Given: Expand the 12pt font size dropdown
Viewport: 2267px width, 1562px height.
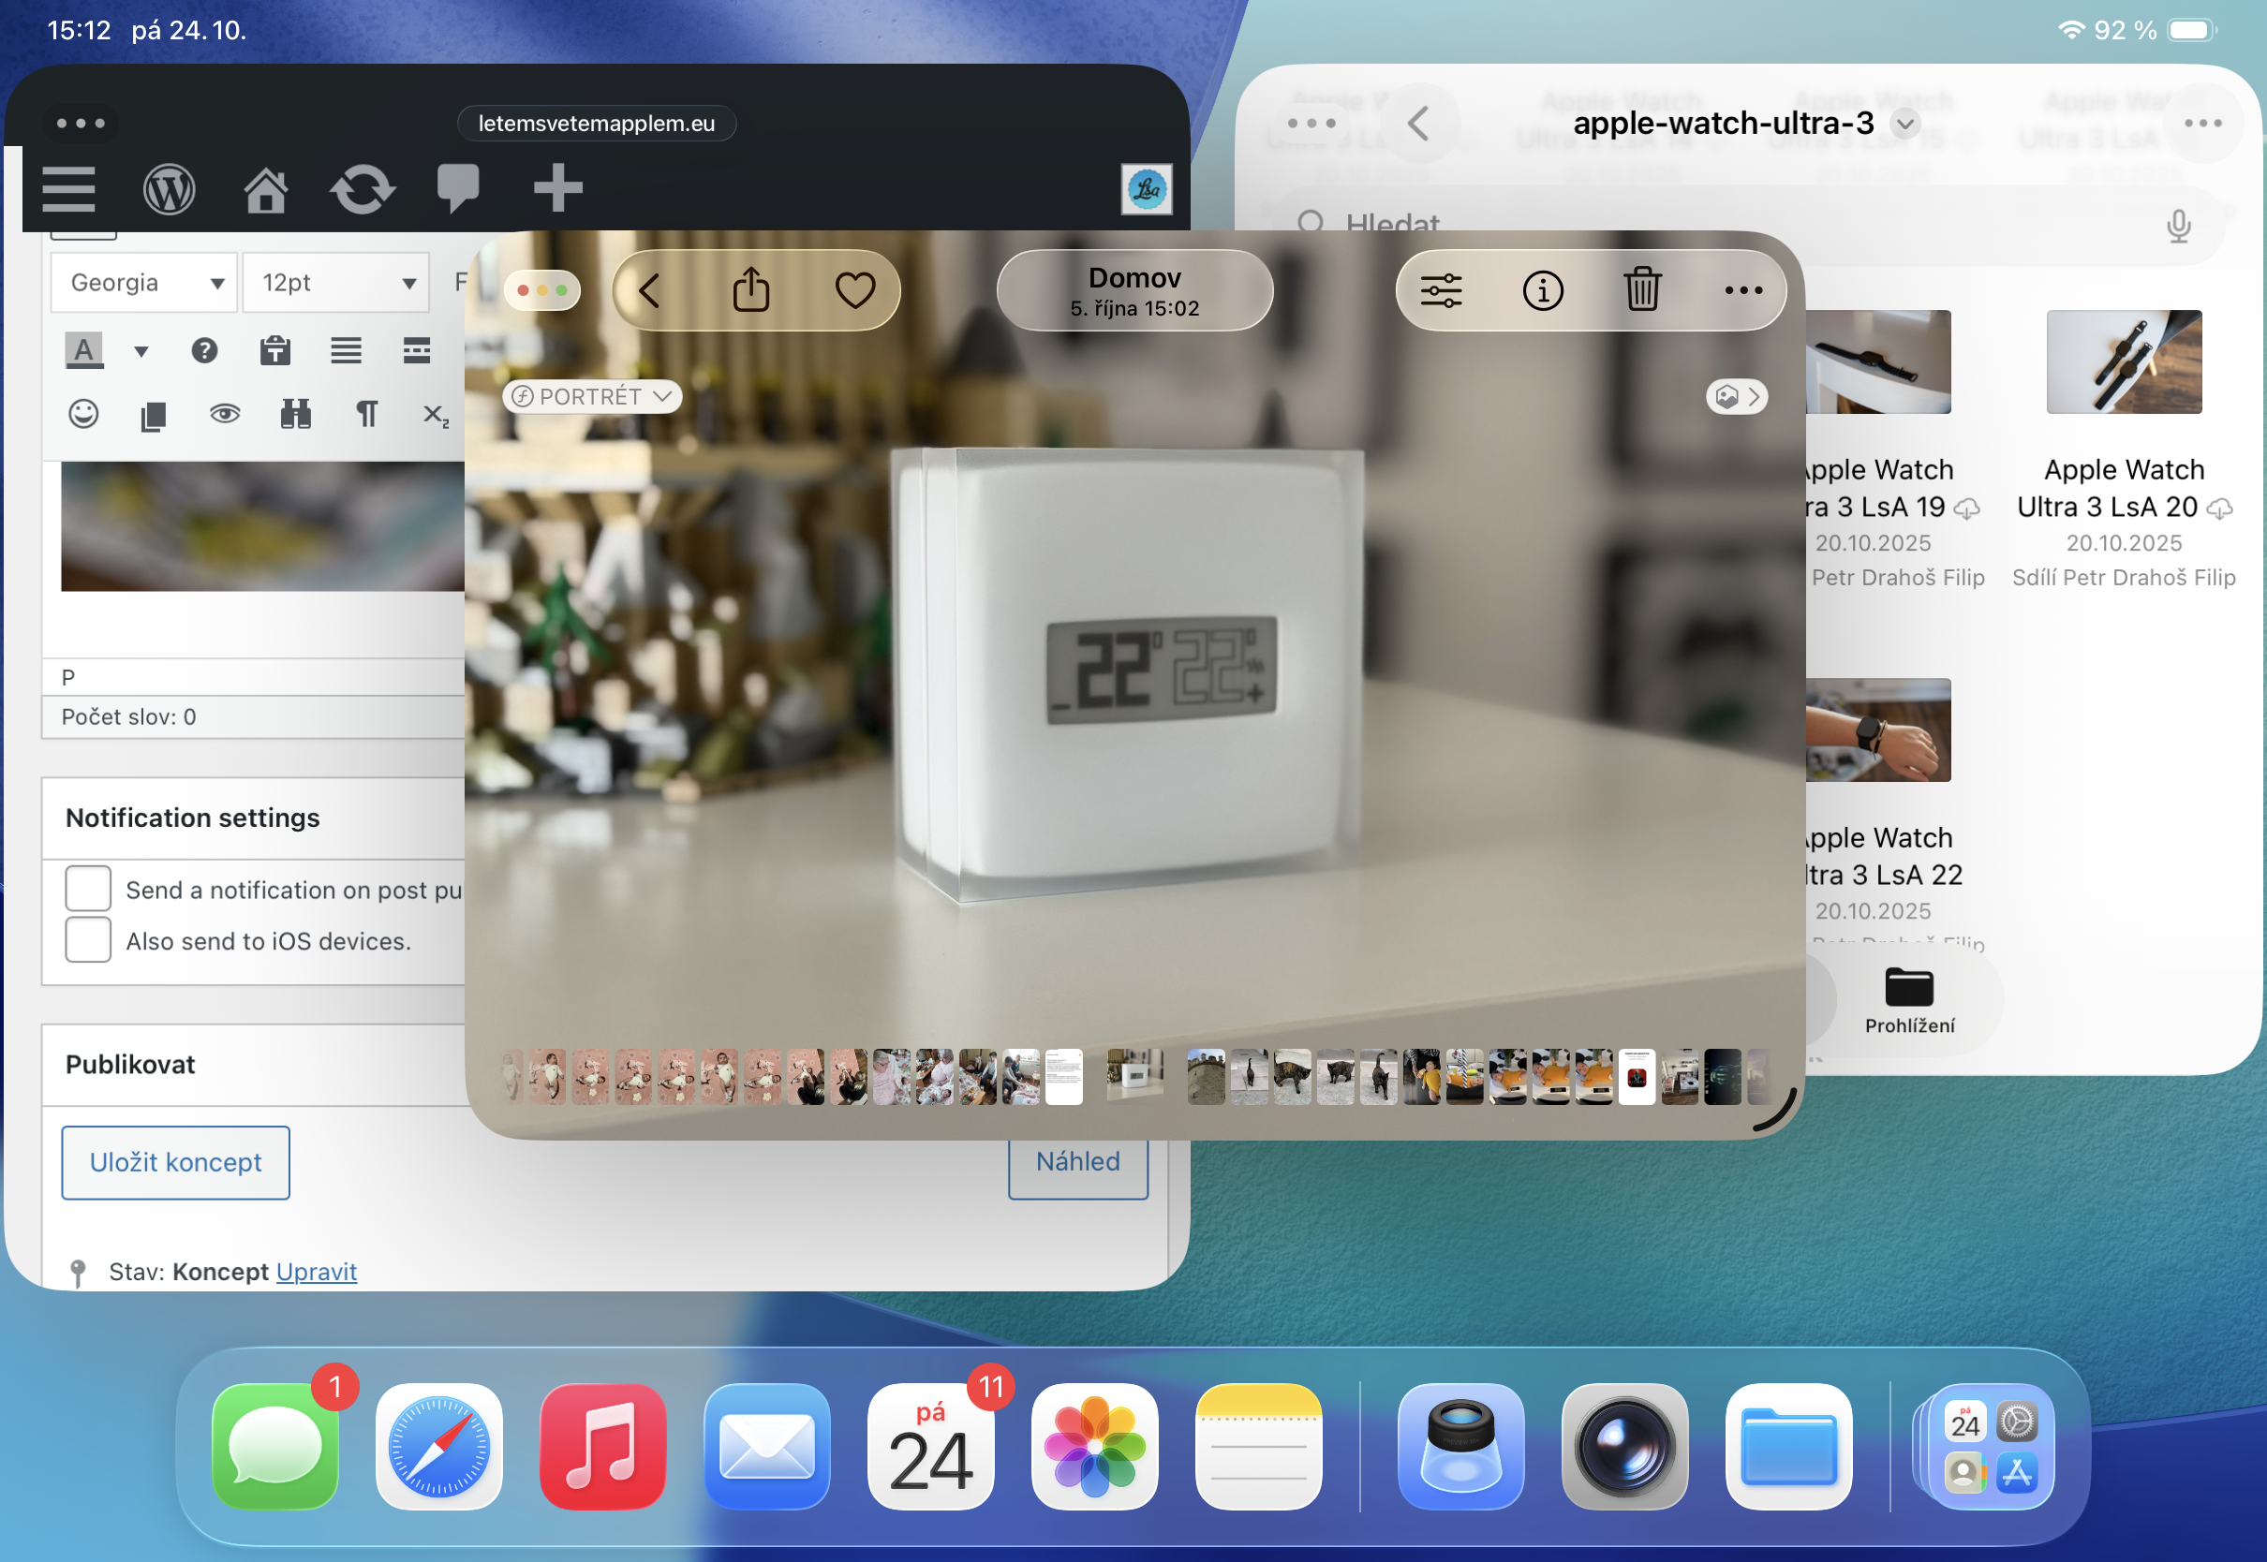Looking at the screenshot, I should 335,283.
